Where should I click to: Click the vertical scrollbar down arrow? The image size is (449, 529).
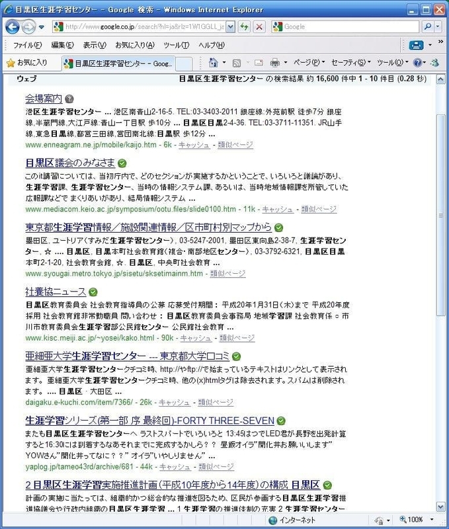440,507
